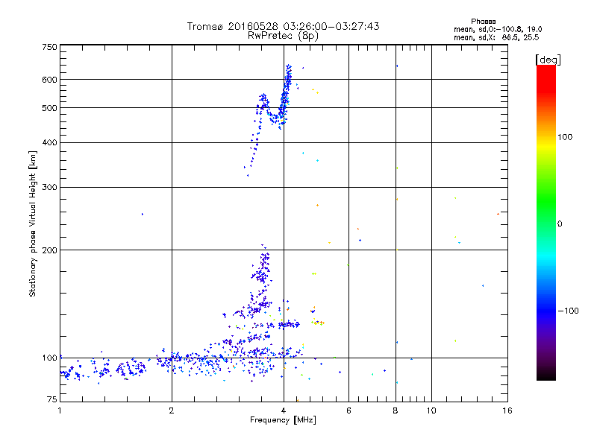Click the plot title 'Tromsø 20160528 03:26:00-03:27:43'
The width and height of the screenshot is (597, 447).
pos(283,26)
